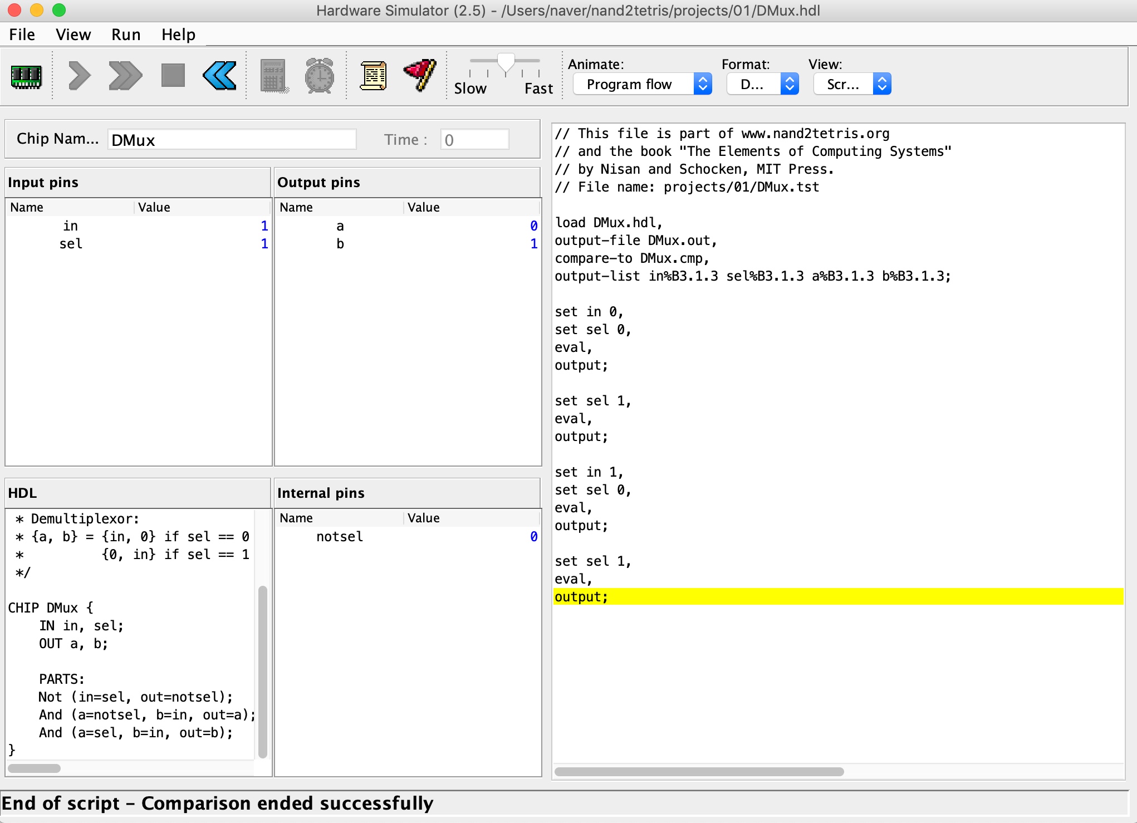
Task: Stop the script with square button
Action: pos(173,75)
